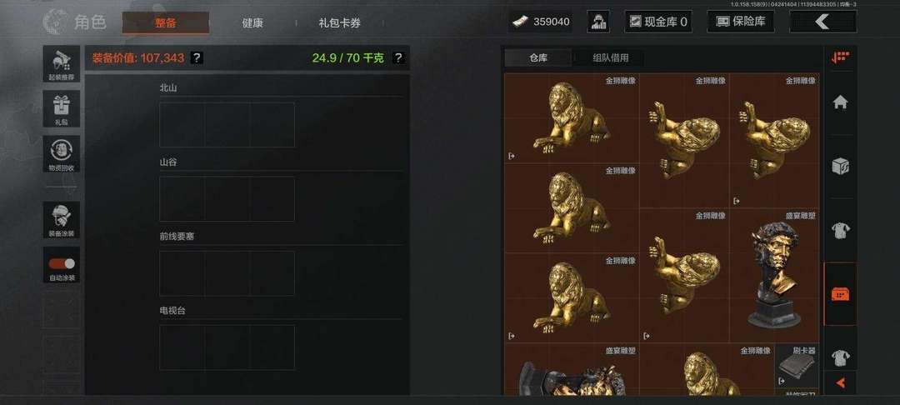The image size is (900, 405).
Task: Click the question mark beside 装备价值
Action: [x=197, y=58]
